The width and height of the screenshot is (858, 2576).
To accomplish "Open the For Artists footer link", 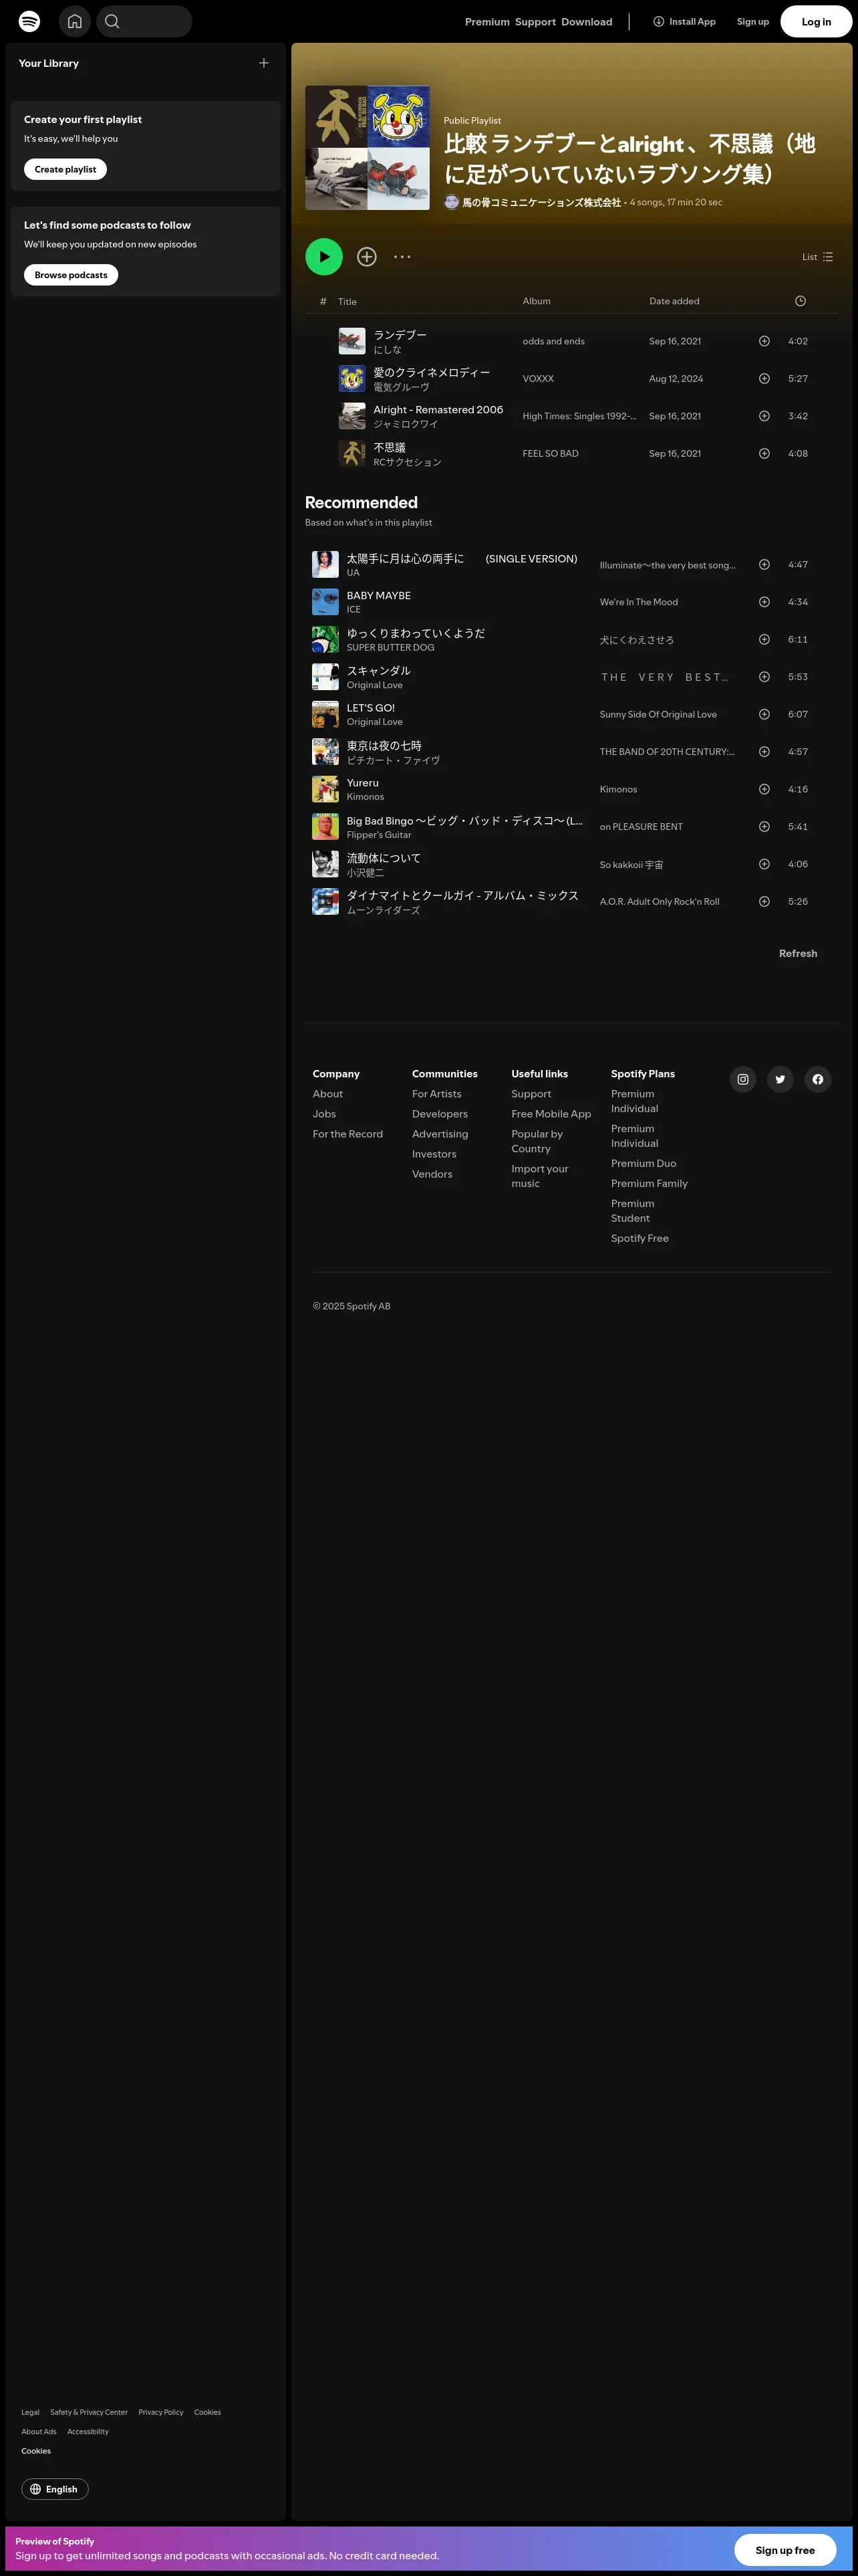I will pyautogui.click(x=436, y=1094).
